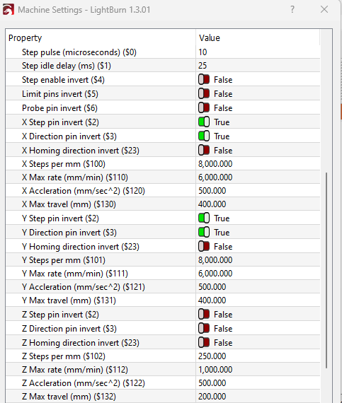This screenshot has width=342, height=403.
Task: Enable X Homing direction invert switch
Action: coord(204,150)
